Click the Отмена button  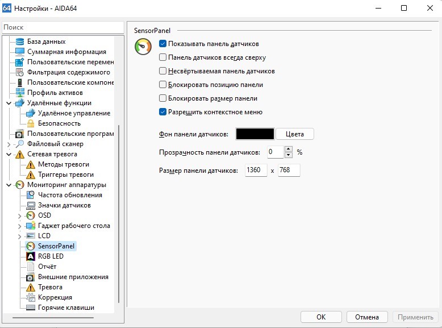(367, 317)
